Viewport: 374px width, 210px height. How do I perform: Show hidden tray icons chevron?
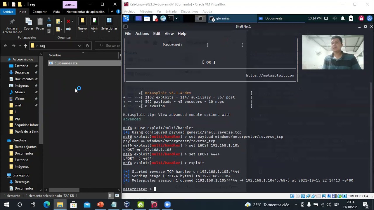(296, 205)
